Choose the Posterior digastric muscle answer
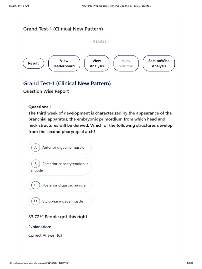 point(60,185)
